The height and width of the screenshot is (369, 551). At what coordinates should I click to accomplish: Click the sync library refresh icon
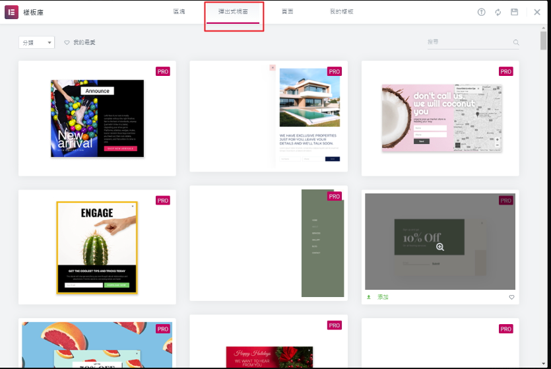click(498, 12)
